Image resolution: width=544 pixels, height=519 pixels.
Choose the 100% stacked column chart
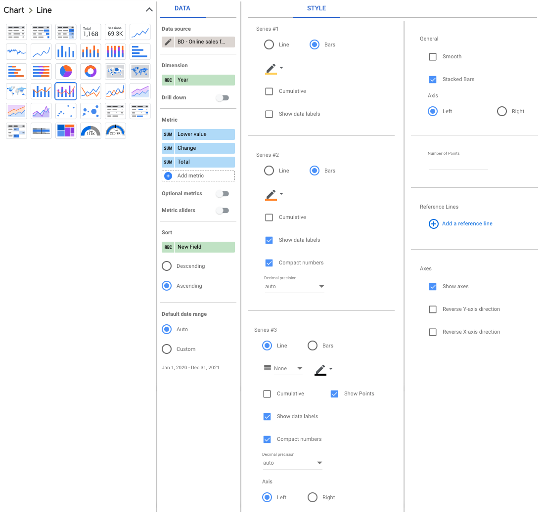115,52
